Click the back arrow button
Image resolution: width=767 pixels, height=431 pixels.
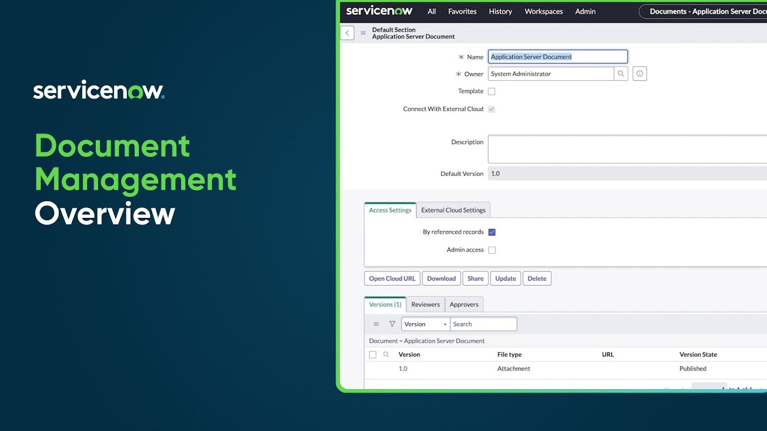click(347, 33)
